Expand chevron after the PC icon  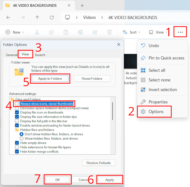pyautogui.click(x=77, y=18)
